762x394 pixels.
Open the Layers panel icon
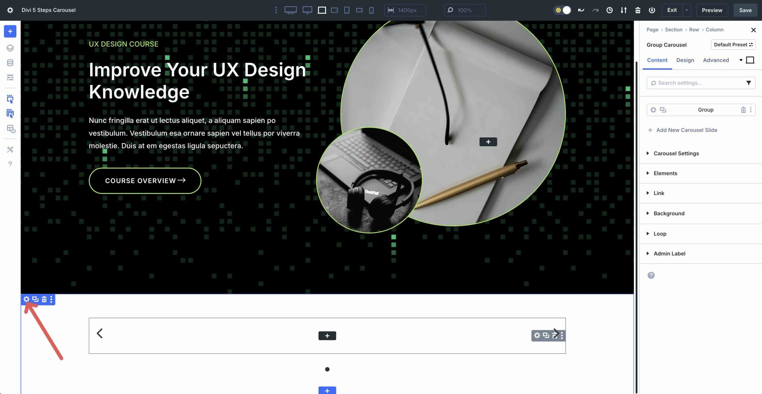10,48
